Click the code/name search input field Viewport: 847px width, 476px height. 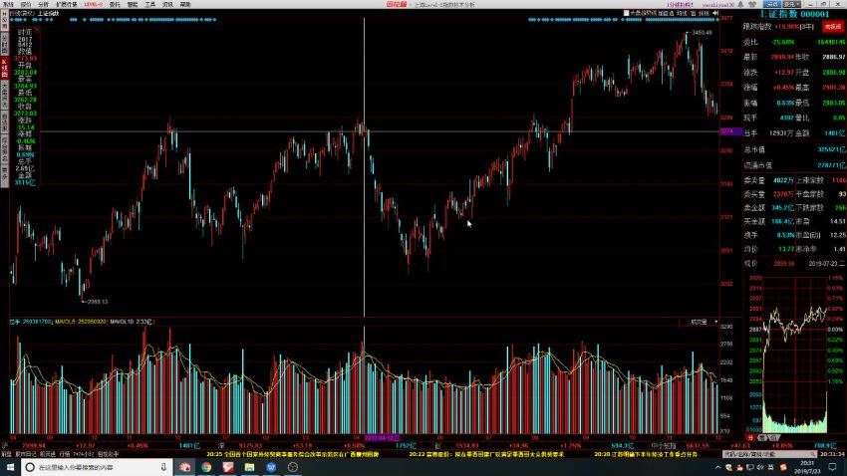pyautogui.click(x=769, y=454)
